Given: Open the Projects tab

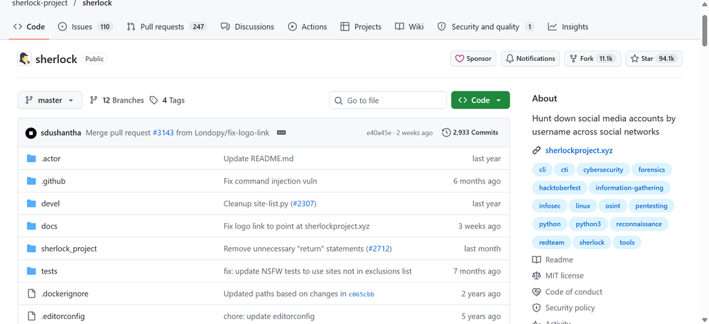Looking at the screenshot, I should (x=361, y=27).
